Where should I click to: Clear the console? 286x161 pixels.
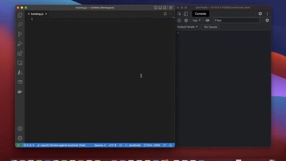[186, 21]
